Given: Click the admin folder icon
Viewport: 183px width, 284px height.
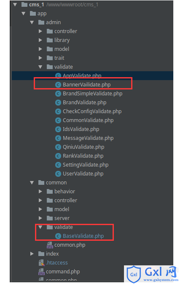Looking at the screenshot, I should point(41,22).
